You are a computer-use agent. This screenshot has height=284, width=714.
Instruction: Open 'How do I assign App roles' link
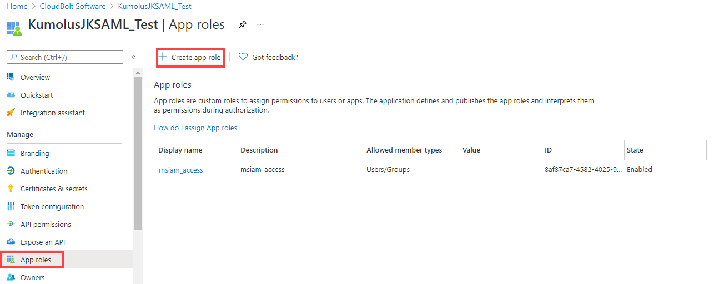pyautogui.click(x=195, y=128)
